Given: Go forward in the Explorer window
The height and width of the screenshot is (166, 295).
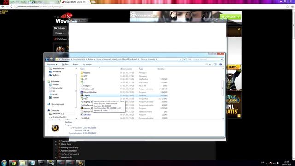Looking at the screenshot, I should (x=51, y=59).
